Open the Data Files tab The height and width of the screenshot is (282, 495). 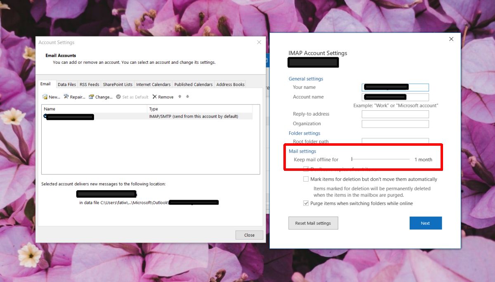67,84
